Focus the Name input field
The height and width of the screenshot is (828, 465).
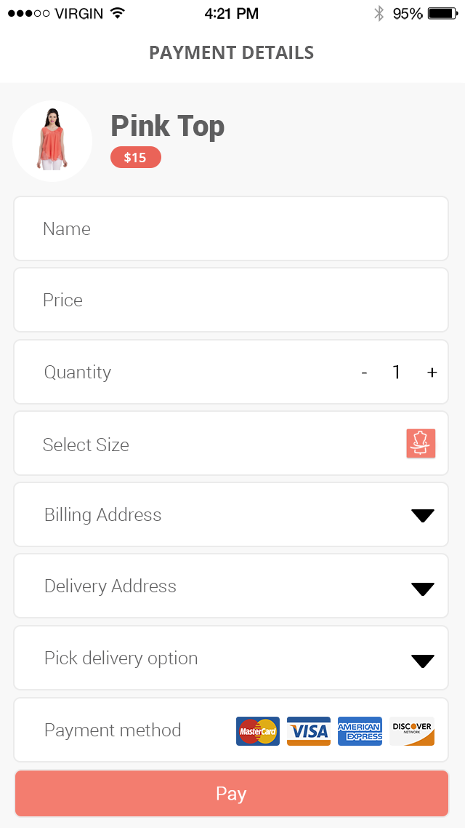click(231, 228)
